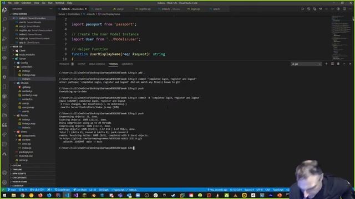Open the Search view in activity bar

tap(4, 19)
